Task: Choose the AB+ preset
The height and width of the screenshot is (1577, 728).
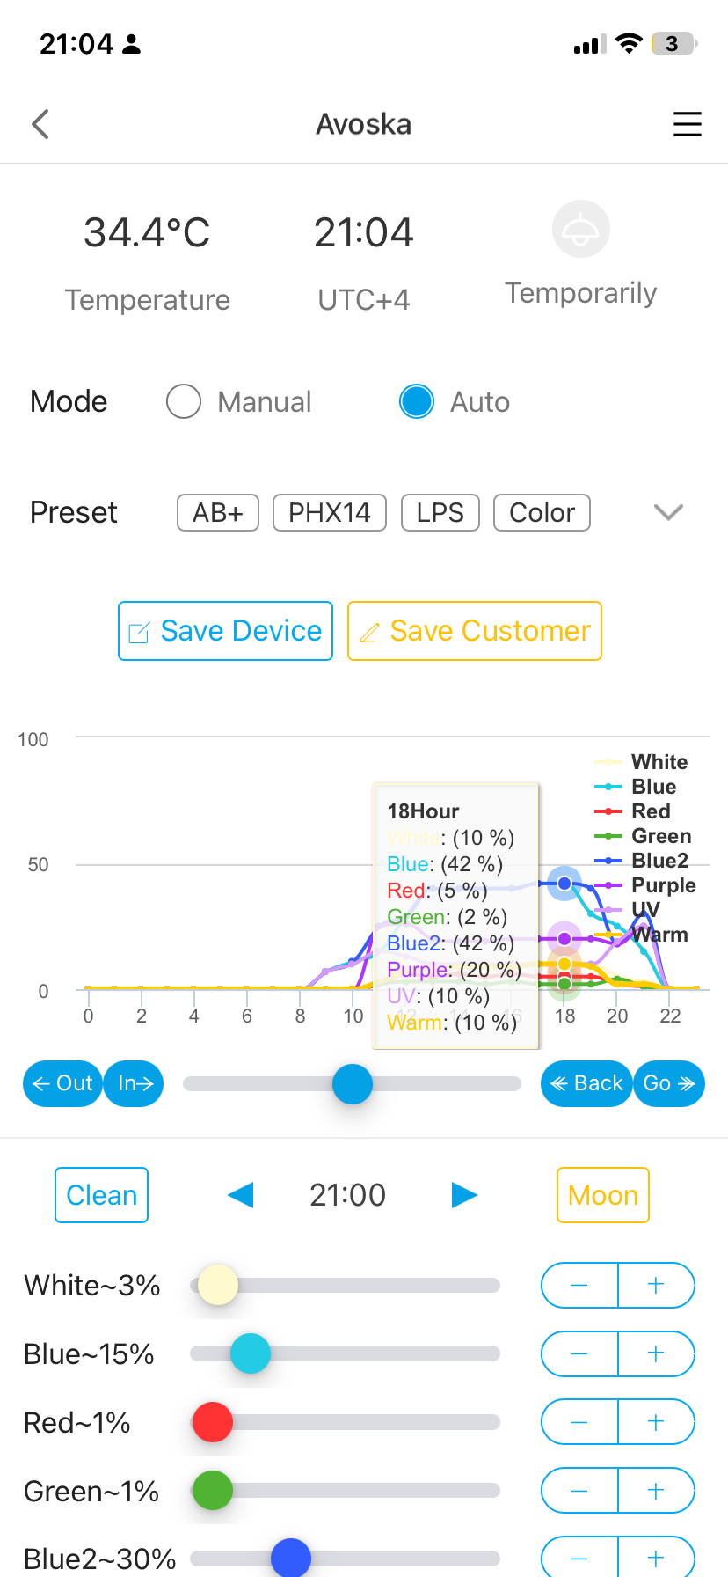Action: click(x=218, y=513)
